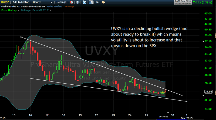Click the upward triangle marker above timestamp

(168, 112)
